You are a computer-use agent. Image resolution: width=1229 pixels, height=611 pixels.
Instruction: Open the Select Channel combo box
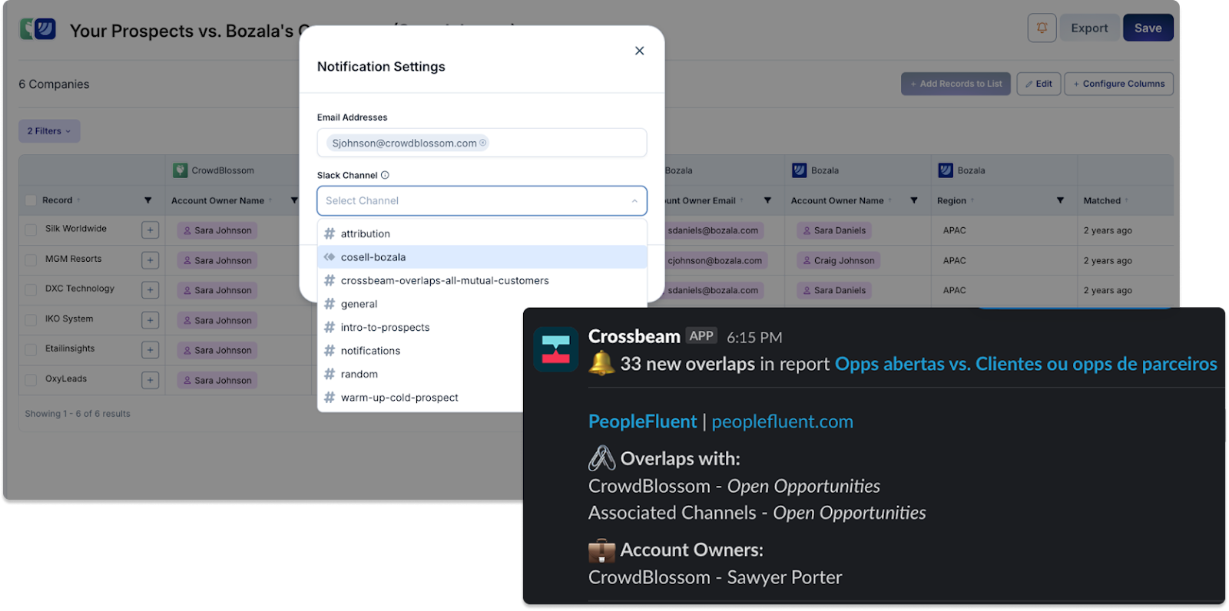click(x=482, y=201)
